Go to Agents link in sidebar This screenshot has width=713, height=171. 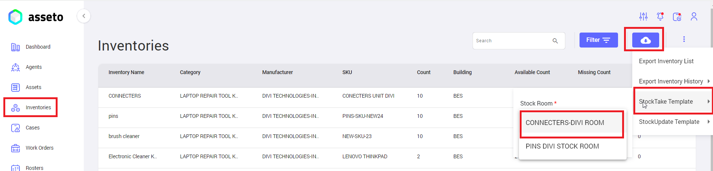click(34, 67)
